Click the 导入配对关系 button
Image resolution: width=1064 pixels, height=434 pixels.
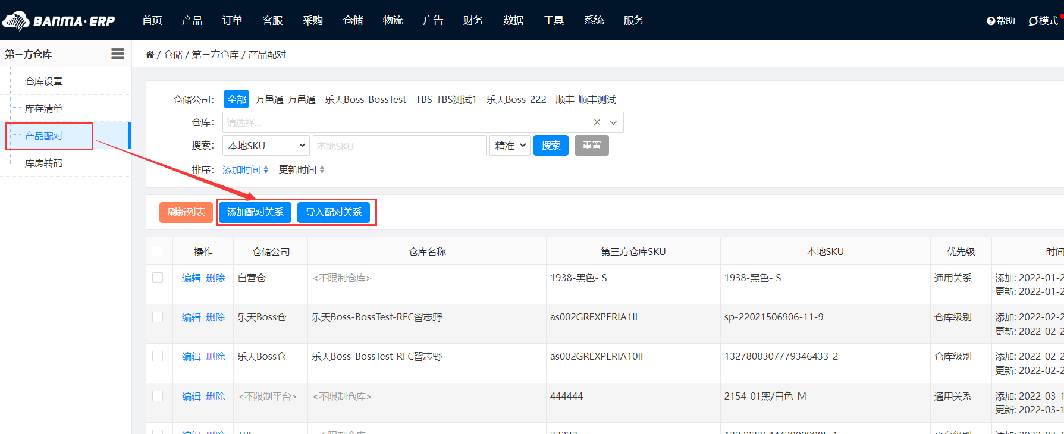[334, 212]
